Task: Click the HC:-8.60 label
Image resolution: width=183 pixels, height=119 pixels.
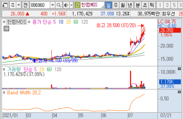Action: 167,26
